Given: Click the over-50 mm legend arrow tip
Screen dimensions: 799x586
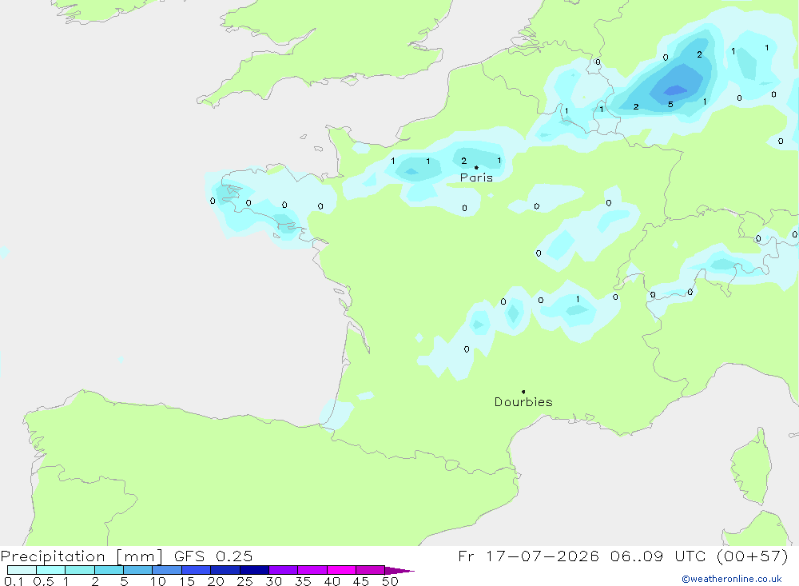Looking at the screenshot, I should point(399,571).
